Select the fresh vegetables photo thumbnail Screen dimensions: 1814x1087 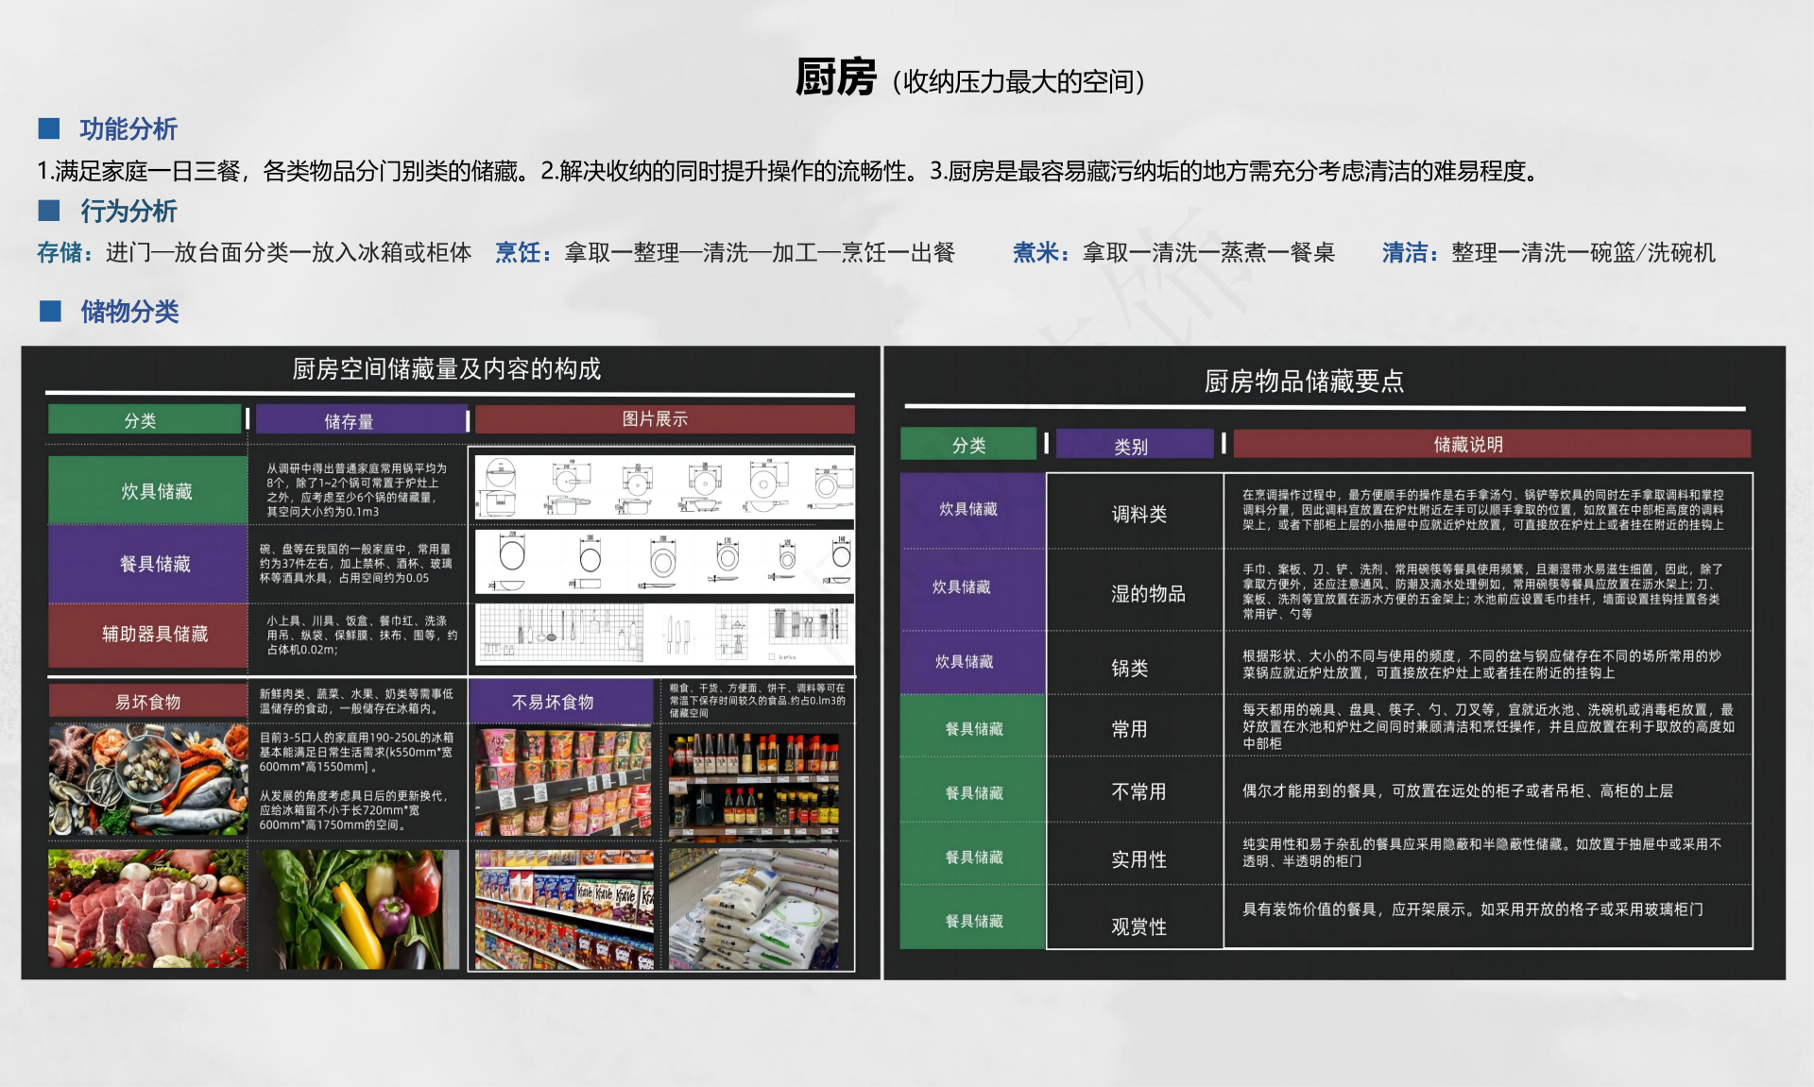(x=360, y=909)
